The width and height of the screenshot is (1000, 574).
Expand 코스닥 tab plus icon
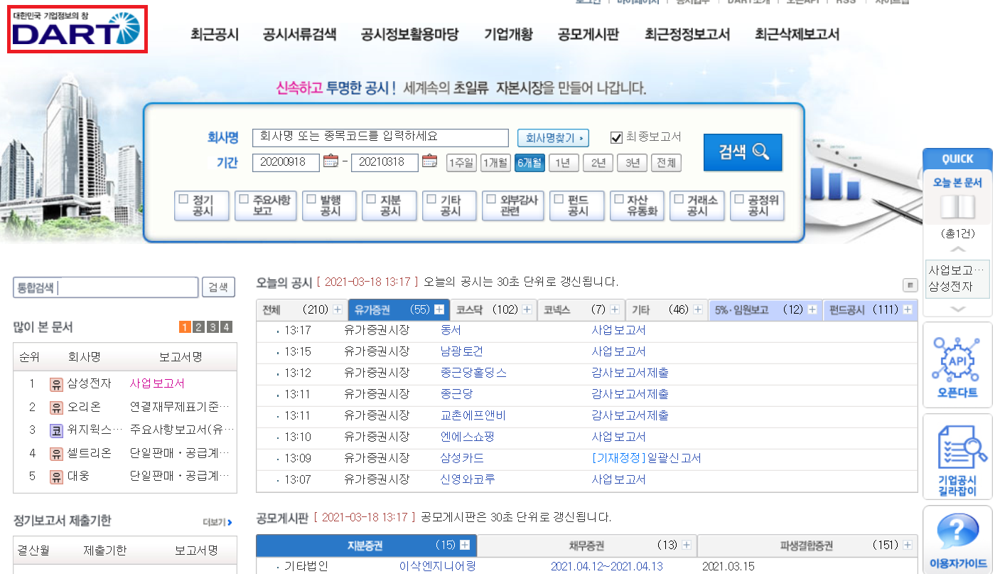527,309
